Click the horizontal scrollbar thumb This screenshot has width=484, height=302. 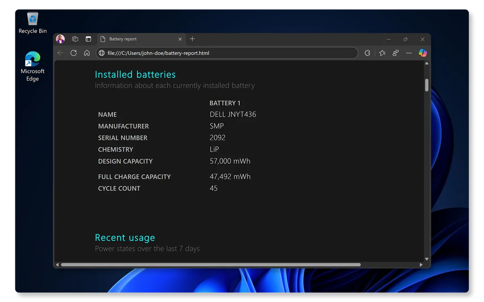[x=211, y=265]
